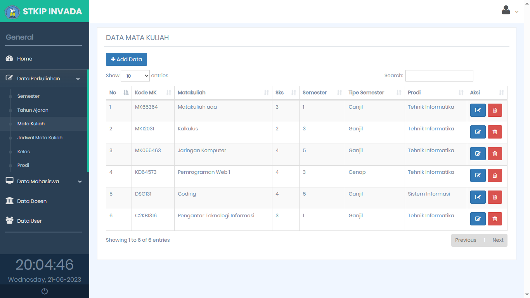Edit the Coding course row
Viewport: 530px width, 298px height.
(478, 197)
